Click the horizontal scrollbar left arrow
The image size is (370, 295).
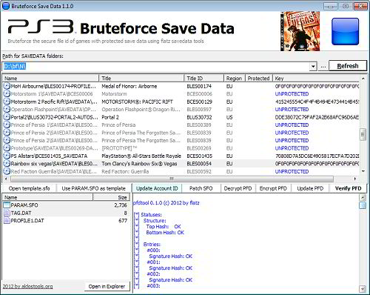(6, 179)
